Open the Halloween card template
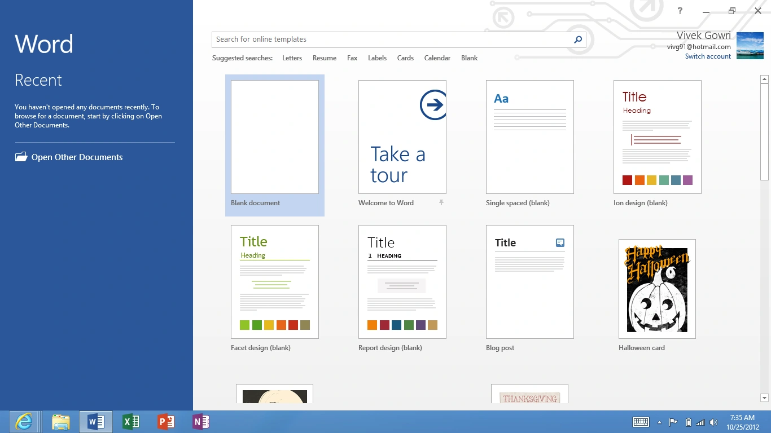Screen dimensions: 771x433 pyautogui.click(x=657, y=289)
